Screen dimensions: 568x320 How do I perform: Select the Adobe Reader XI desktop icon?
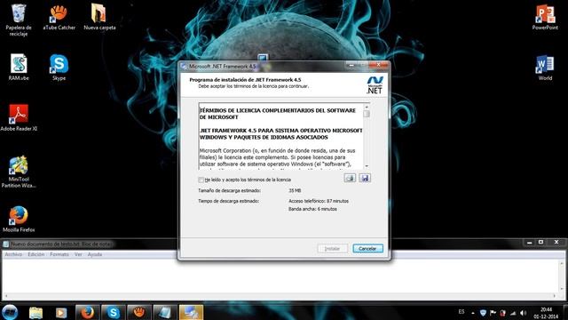(x=19, y=118)
